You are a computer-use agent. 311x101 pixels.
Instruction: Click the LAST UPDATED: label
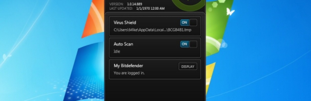121,8
